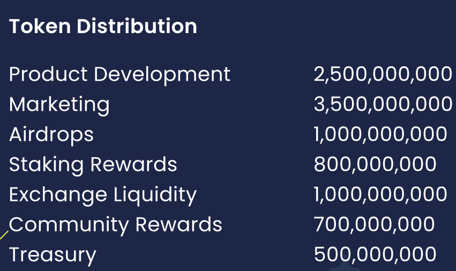Click the word Distribution in the heading
The height and width of the screenshot is (271, 456).
click(x=137, y=26)
